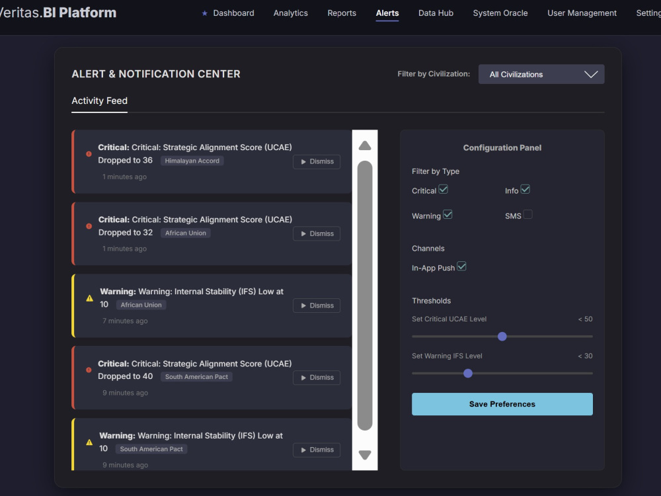
Task: Select the Alerts nav item
Action: pos(387,13)
